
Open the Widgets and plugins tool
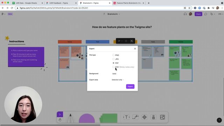145,117
